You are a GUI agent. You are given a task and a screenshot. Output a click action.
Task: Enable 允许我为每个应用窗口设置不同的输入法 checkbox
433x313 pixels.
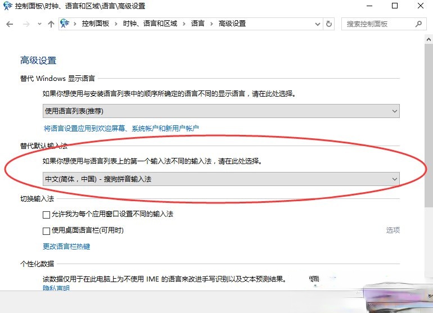click(x=46, y=215)
